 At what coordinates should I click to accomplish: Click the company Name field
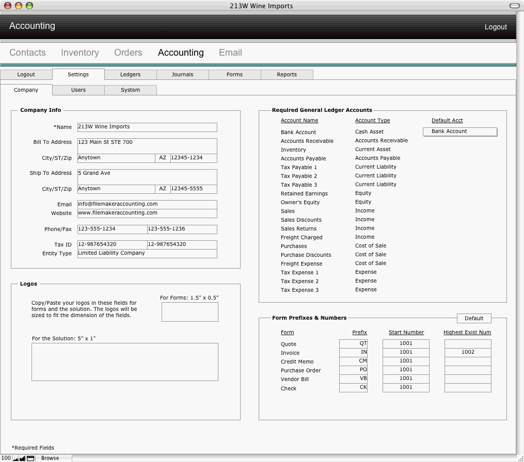pos(147,127)
